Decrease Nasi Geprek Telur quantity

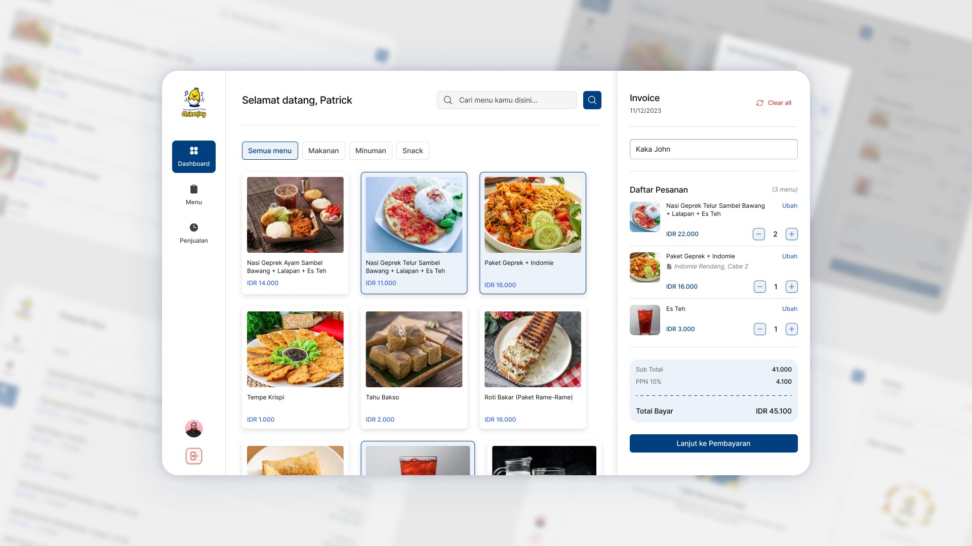click(x=758, y=234)
